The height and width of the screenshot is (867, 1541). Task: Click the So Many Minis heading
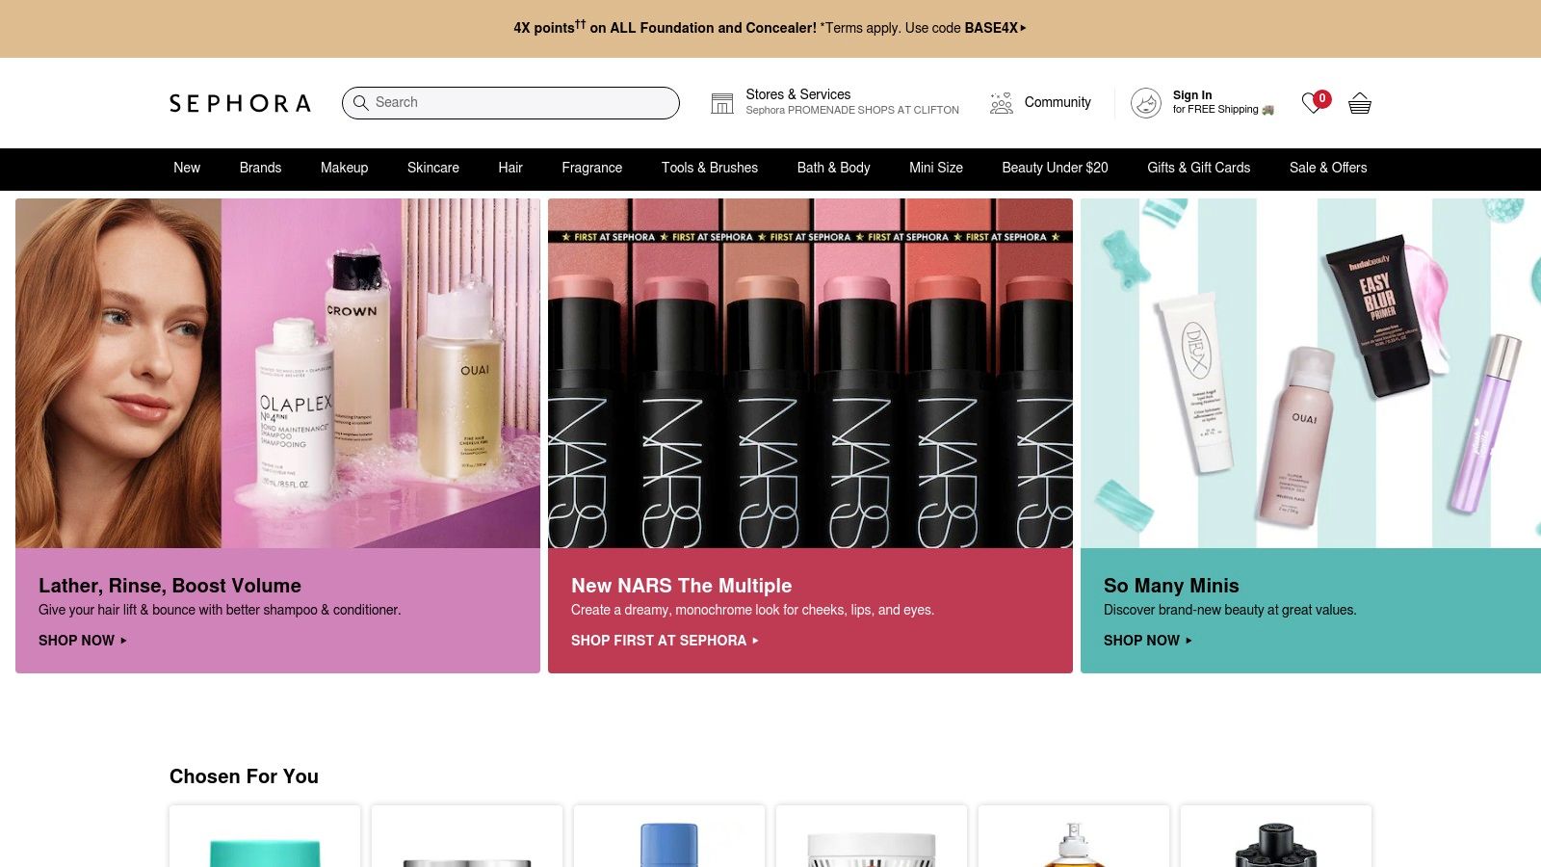pyautogui.click(x=1171, y=586)
